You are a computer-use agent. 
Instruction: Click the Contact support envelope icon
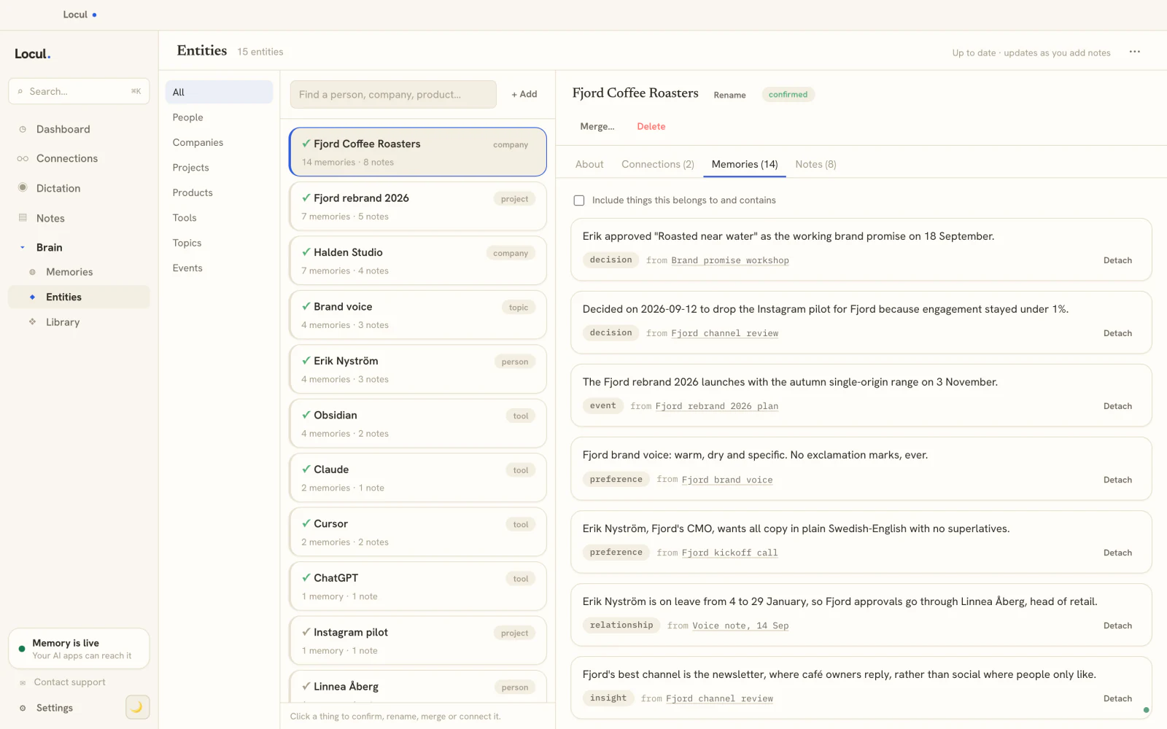pos(23,682)
